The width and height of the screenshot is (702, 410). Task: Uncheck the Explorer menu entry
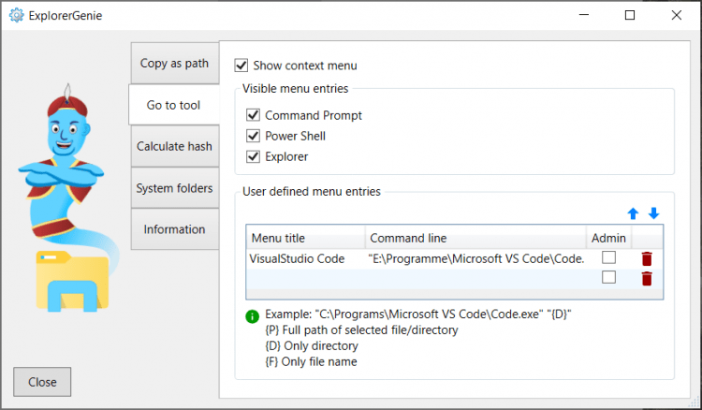click(x=253, y=156)
